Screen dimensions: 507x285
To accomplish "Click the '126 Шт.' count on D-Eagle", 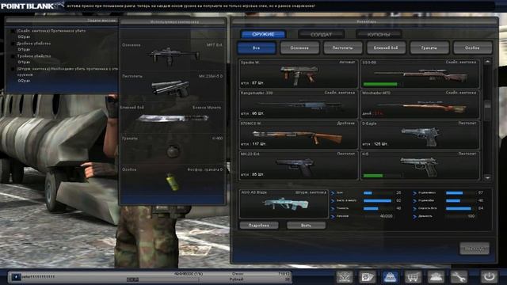I will (x=380, y=144).
